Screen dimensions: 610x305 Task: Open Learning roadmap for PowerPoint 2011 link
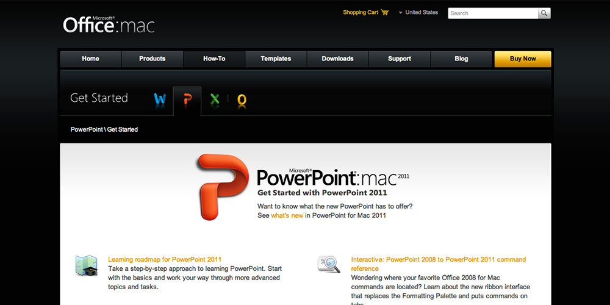[x=165, y=259]
